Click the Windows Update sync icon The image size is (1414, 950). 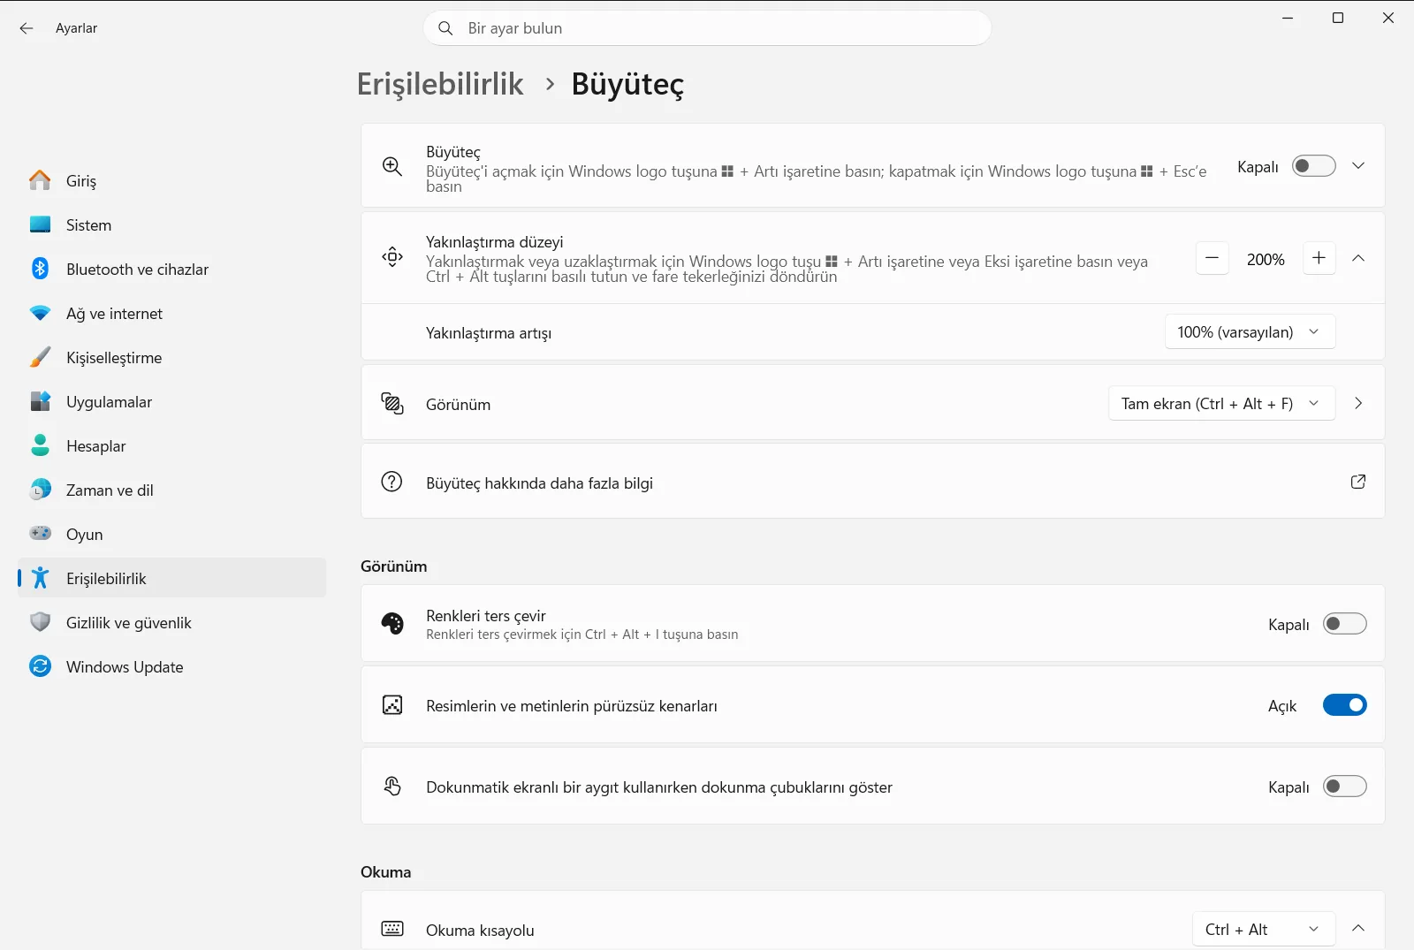click(x=40, y=666)
